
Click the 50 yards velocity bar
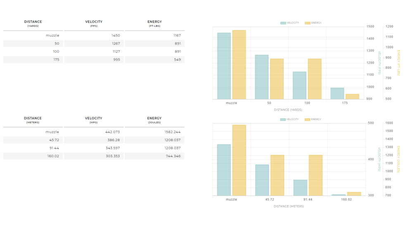tap(261, 77)
